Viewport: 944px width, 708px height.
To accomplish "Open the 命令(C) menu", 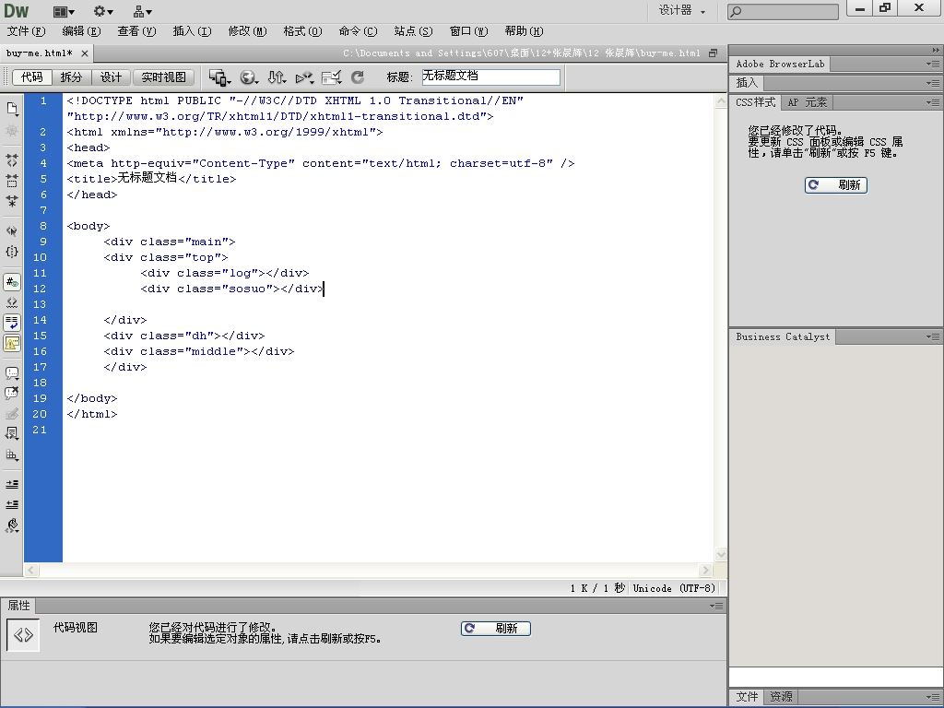I will tap(359, 31).
